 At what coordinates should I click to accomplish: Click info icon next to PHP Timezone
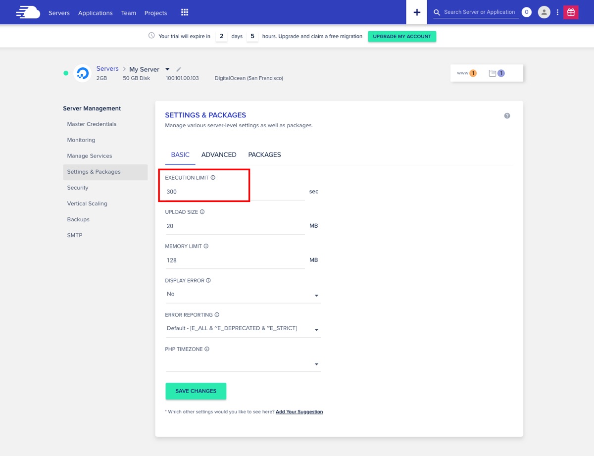[x=207, y=349]
